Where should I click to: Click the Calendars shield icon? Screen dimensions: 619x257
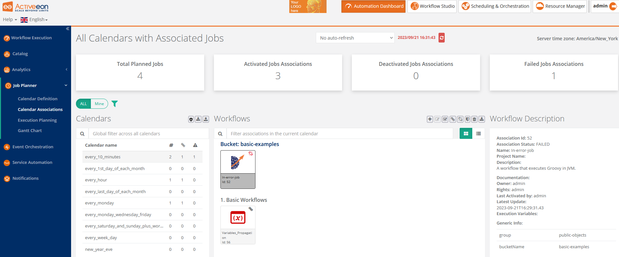[x=191, y=119]
